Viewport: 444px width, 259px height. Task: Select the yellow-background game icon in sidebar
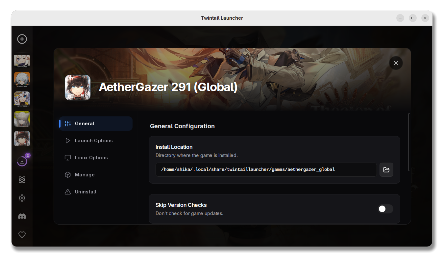(22, 119)
